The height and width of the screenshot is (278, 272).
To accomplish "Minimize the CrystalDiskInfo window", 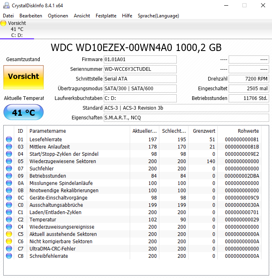I will [x=226, y=6].
